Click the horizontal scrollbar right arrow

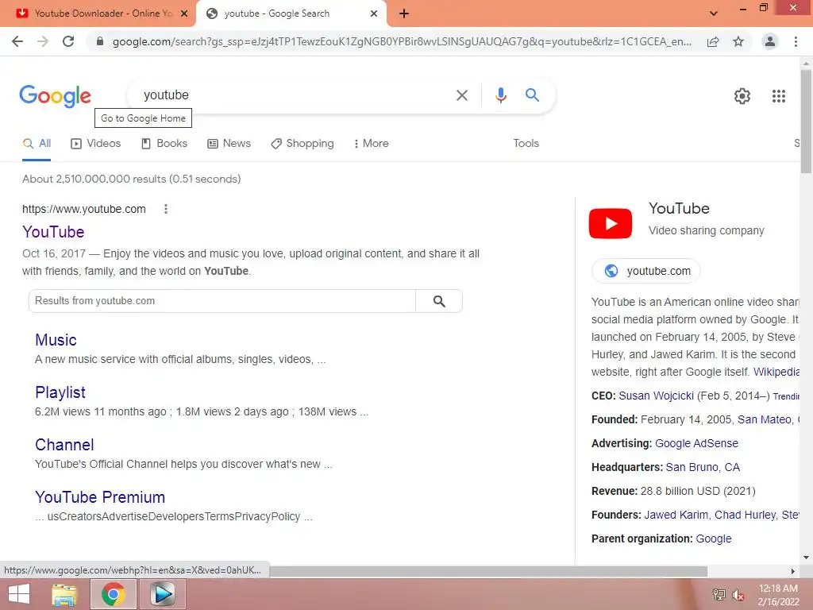coord(793,571)
